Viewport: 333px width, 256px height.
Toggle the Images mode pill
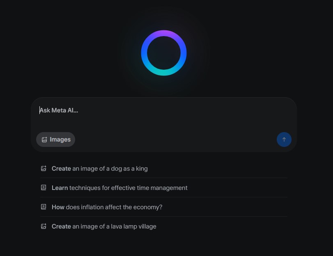tap(55, 139)
